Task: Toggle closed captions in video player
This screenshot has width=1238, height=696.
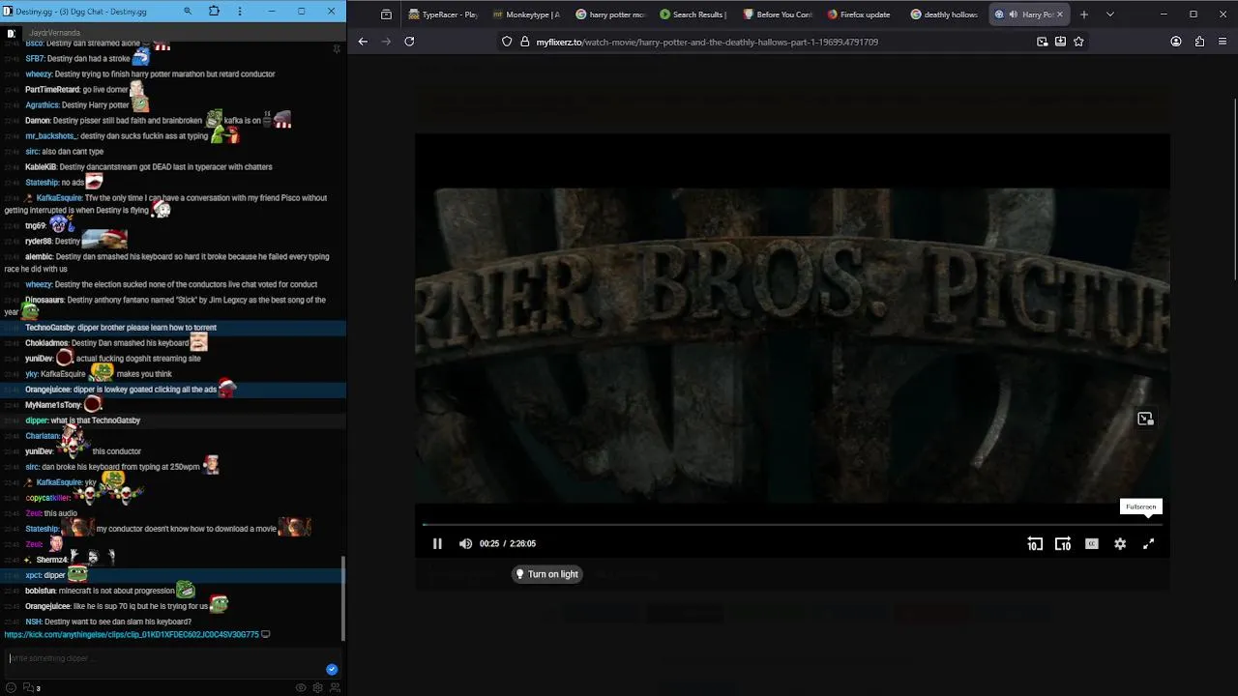Action: [x=1092, y=544]
